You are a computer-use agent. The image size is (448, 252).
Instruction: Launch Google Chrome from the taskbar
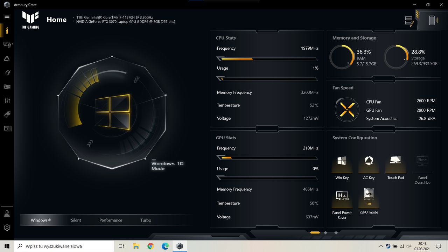click(x=150, y=246)
